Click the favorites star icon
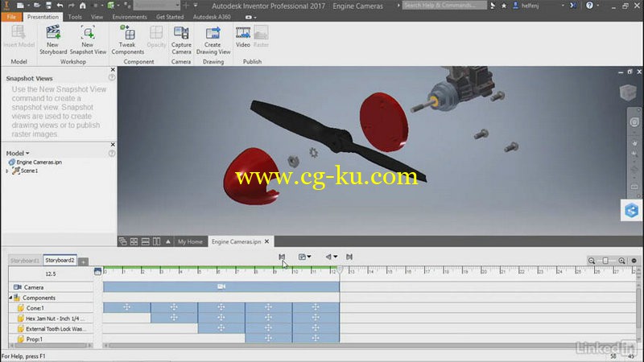The width and height of the screenshot is (644, 362). click(x=504, y=6)
